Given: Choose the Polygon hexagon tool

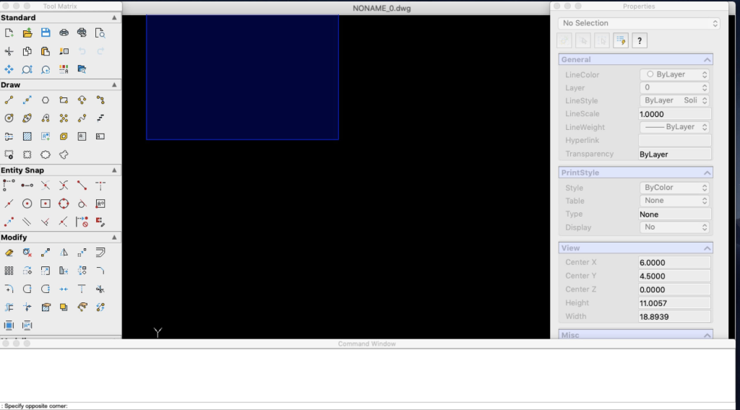Looking at the screenshot, I should [x=46, y=100].
